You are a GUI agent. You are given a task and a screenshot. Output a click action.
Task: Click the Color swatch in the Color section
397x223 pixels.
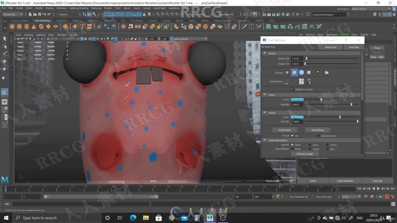[x=297, y=99]
